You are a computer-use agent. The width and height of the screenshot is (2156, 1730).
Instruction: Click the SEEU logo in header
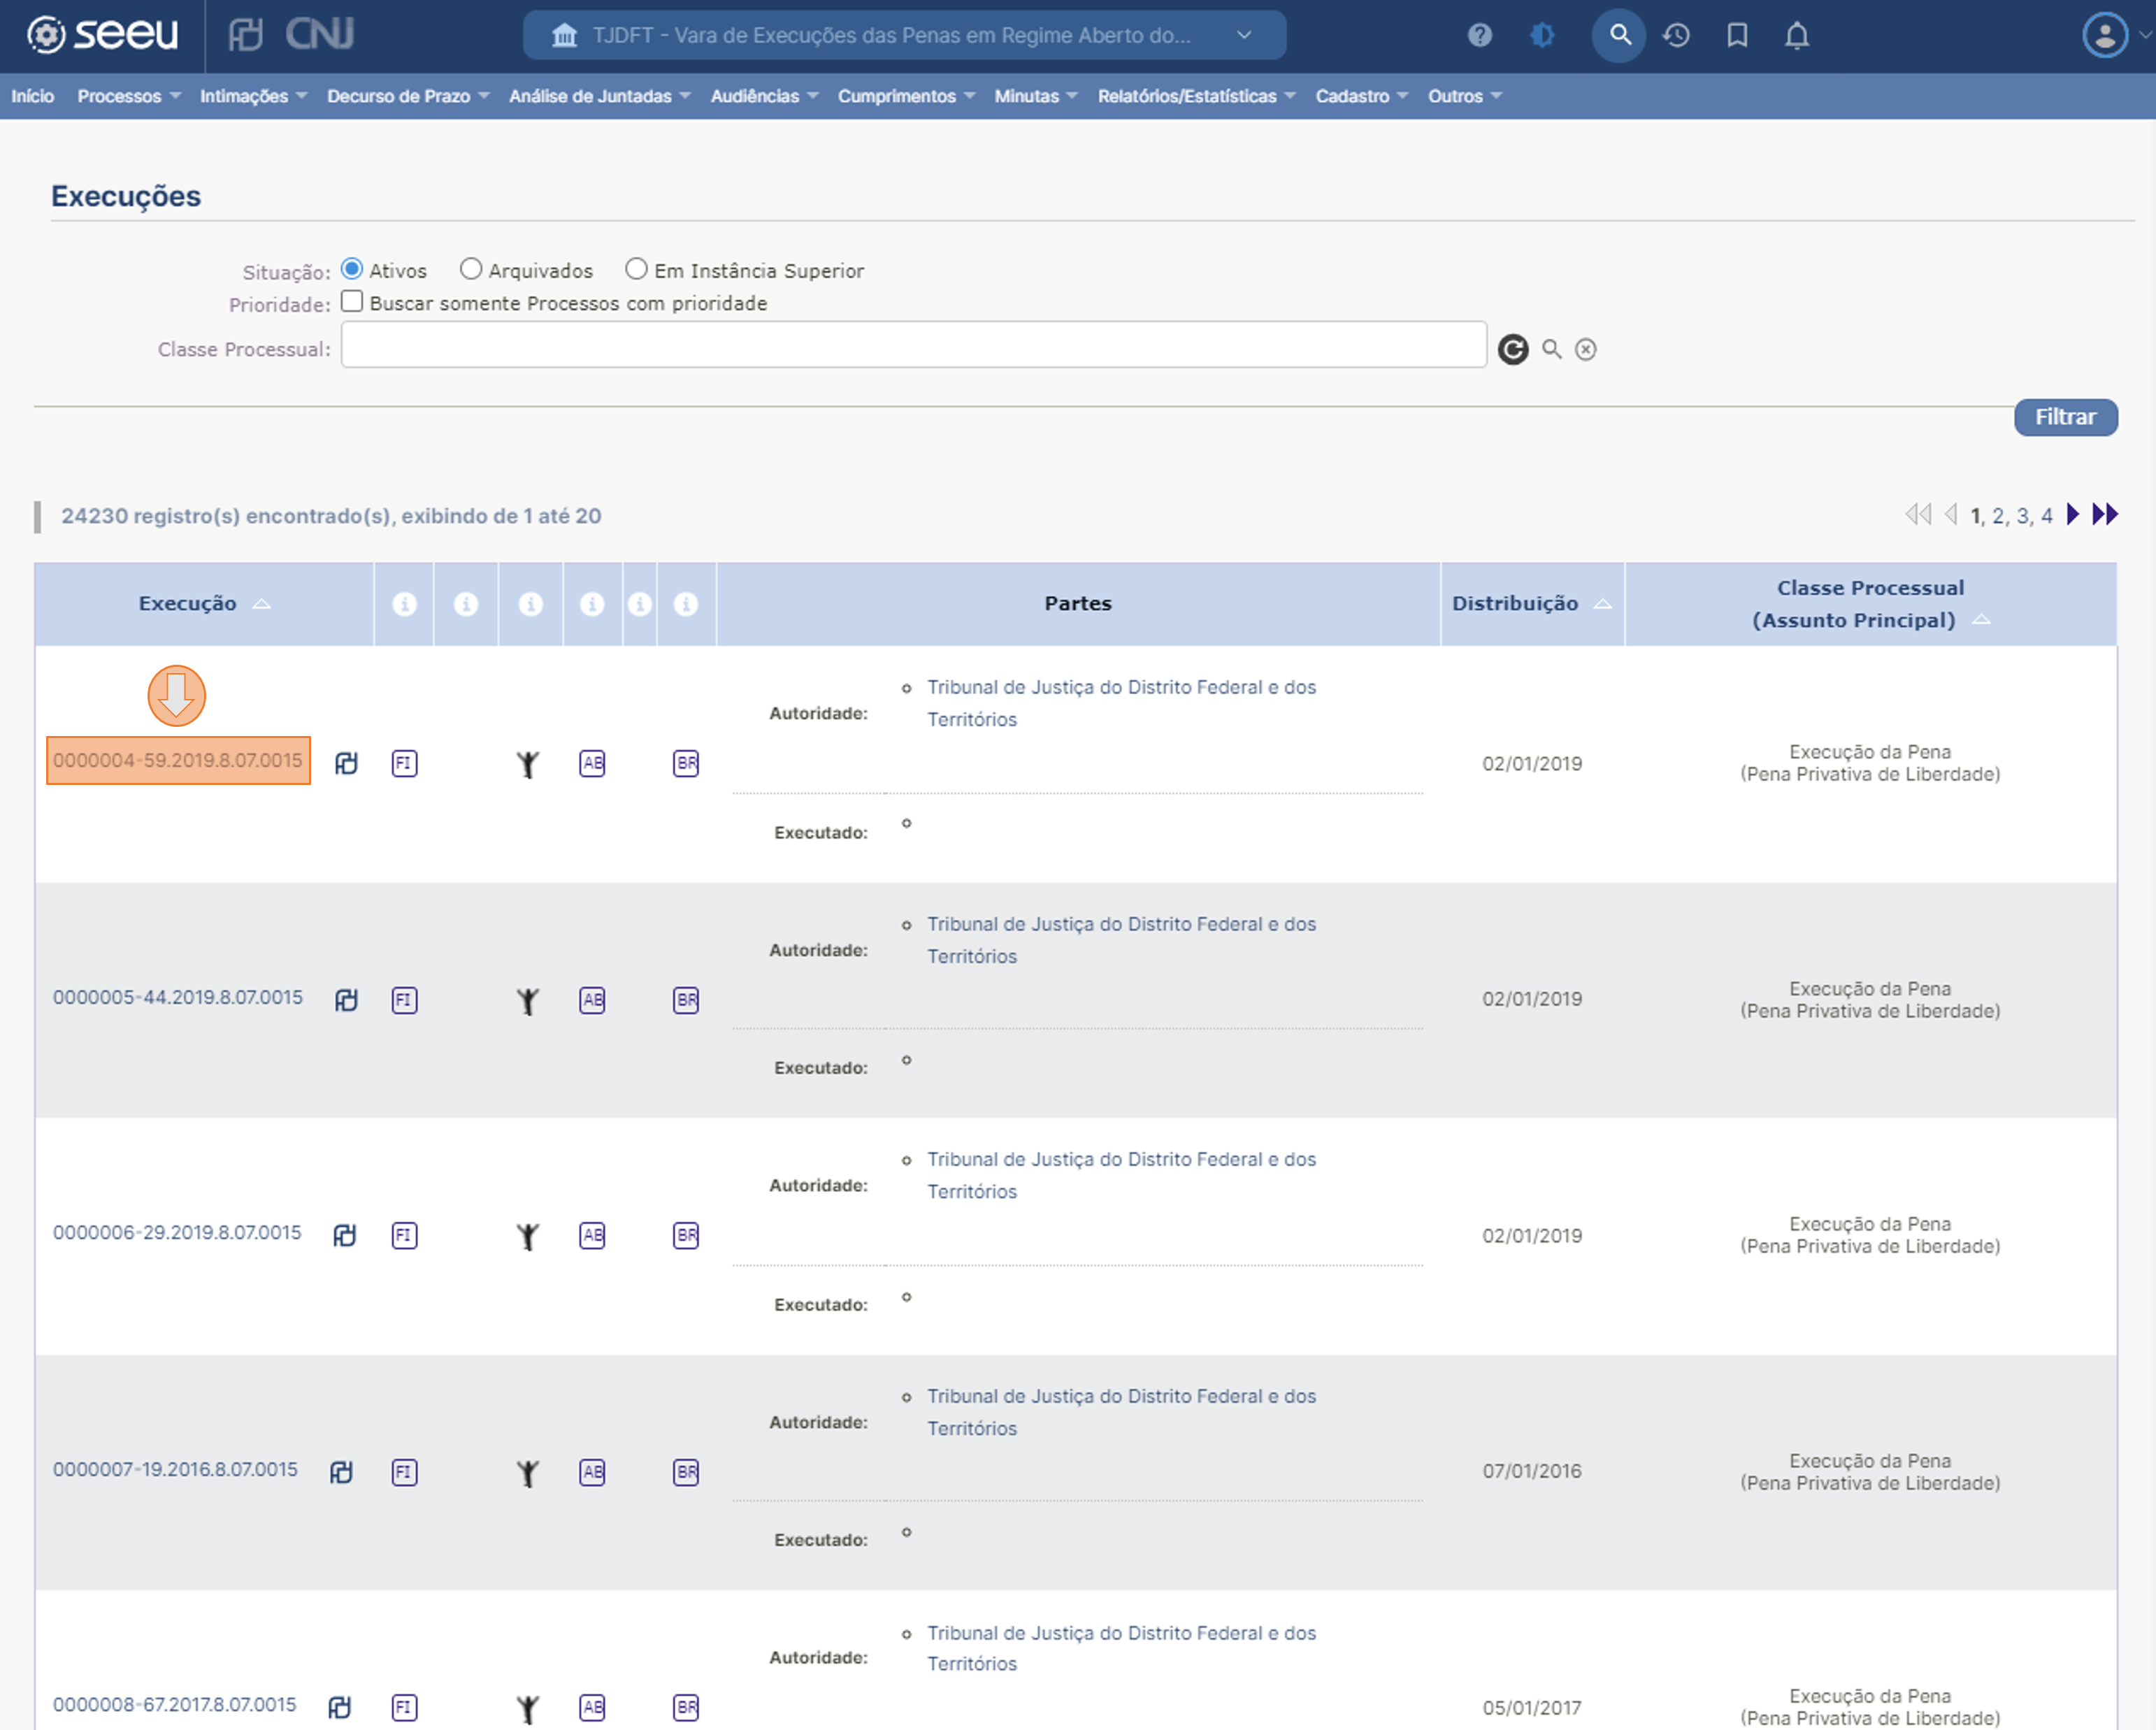(x=102, y=35)
